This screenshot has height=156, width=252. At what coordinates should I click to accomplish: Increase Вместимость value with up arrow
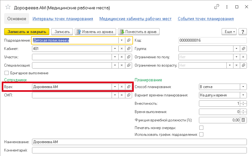243,102
